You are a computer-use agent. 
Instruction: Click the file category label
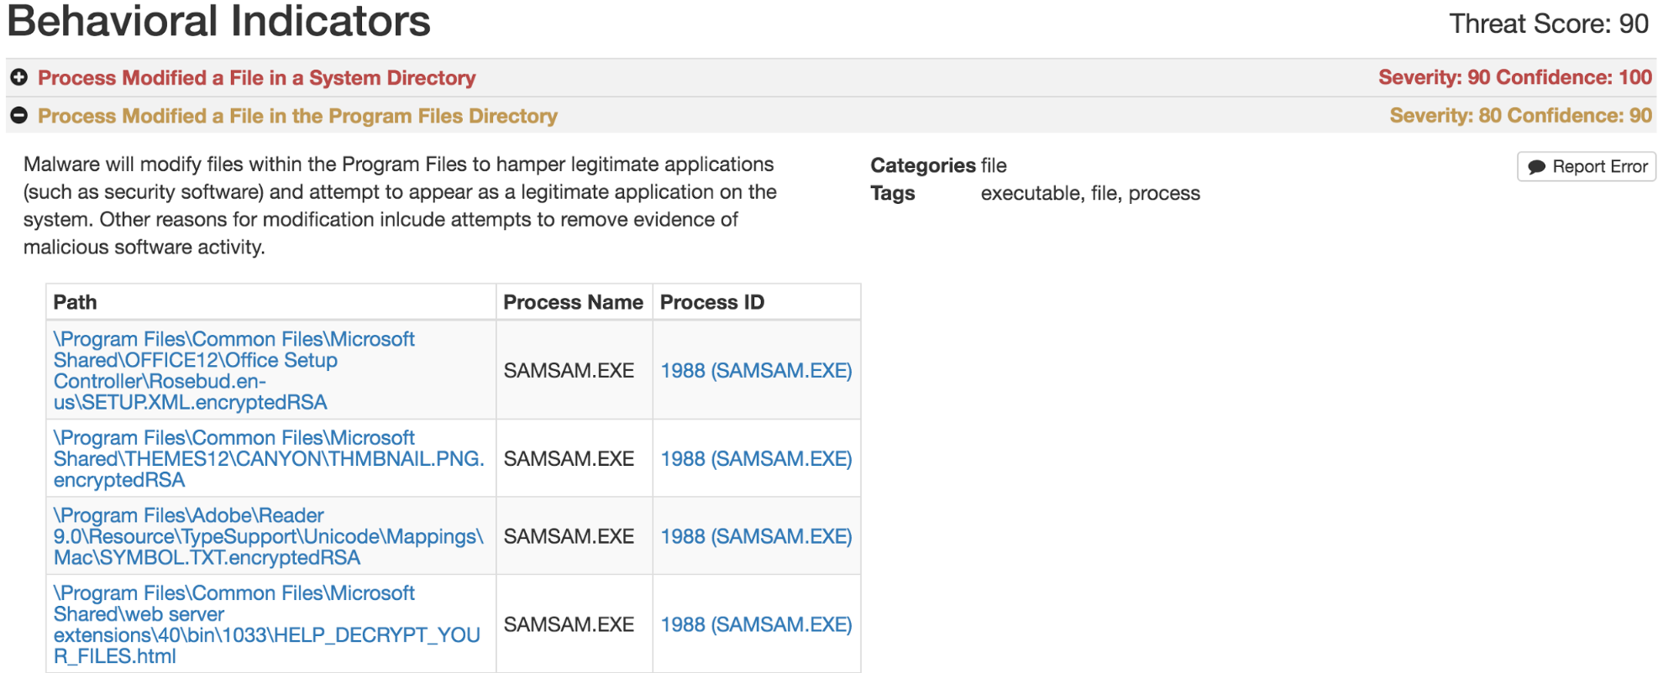[x=994, y=165]
